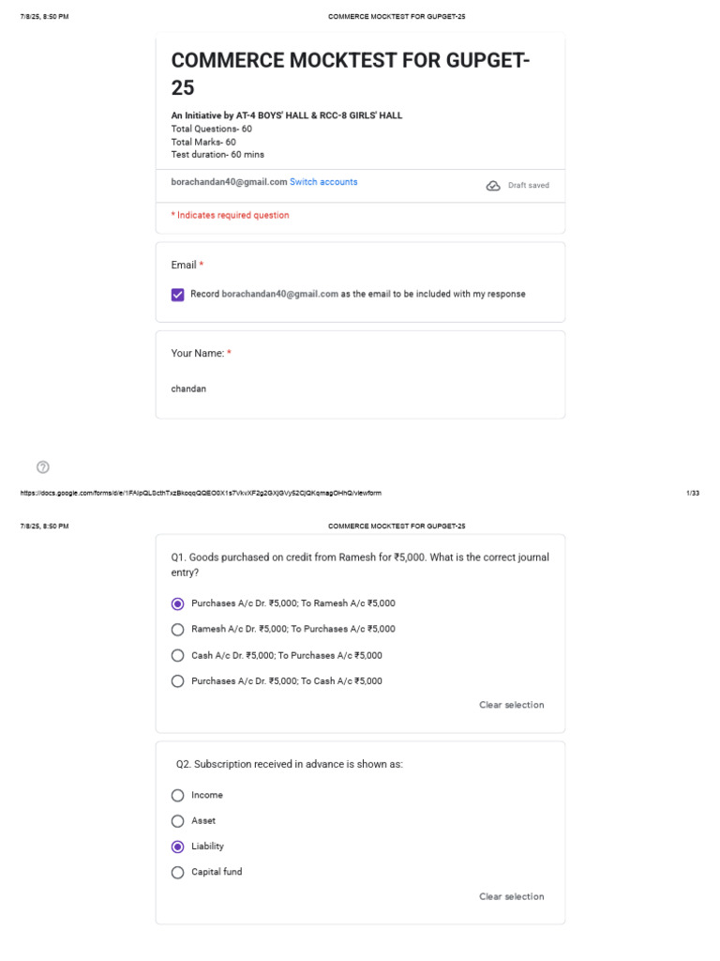Select Ramesh A/c Dr. To Purchases option
Viewport: 720px width, 961px height.
click(177, 630)
